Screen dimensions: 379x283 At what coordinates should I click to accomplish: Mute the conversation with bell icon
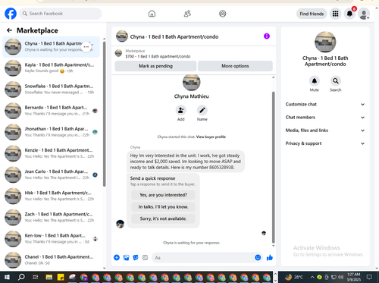[x=315, y=81]
